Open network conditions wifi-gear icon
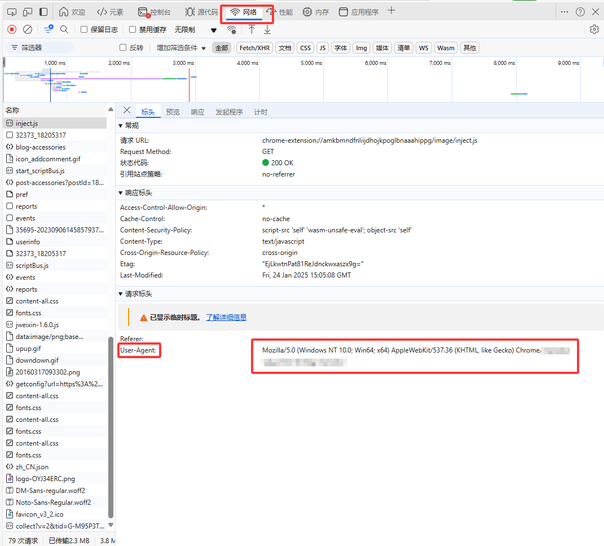This screenshot has height=546, width=604. click(231, 30)
